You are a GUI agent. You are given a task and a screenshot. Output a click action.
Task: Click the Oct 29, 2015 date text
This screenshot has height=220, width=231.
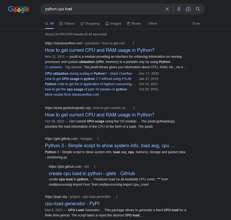(x=148, y=89)
